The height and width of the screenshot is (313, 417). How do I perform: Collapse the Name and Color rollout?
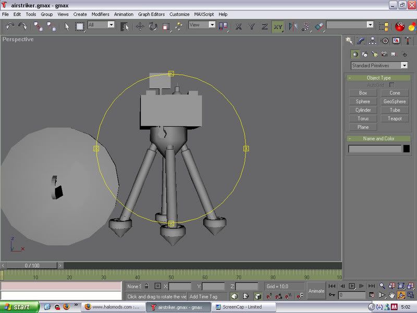click(x=379, y=138)
